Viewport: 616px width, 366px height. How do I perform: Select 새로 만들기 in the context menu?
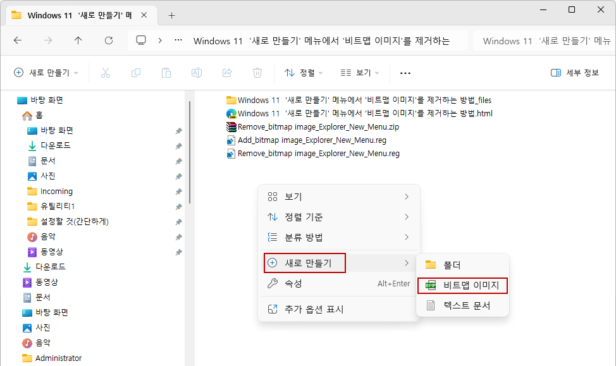338,263
